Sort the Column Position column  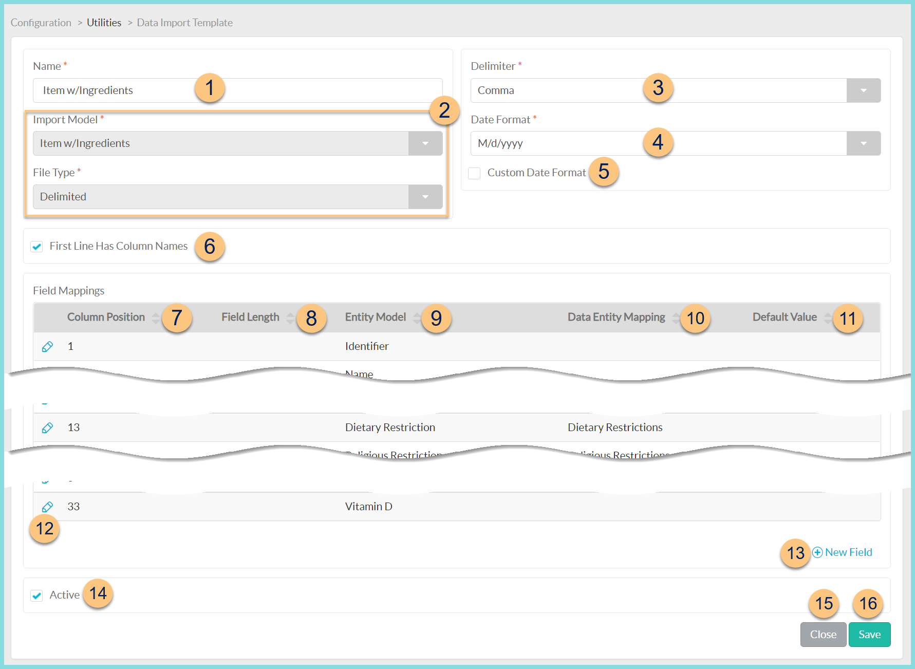tap(156, 318)
